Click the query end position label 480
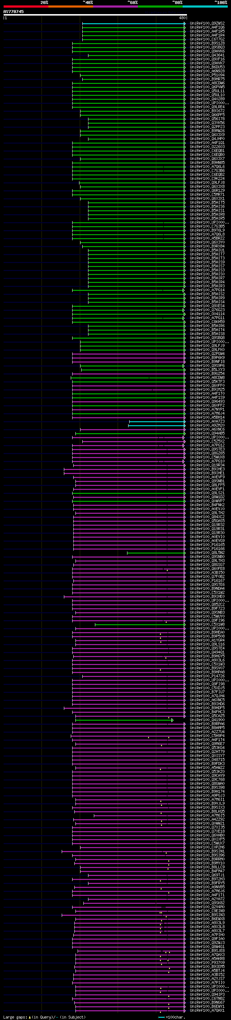 (x=182, y=18)
